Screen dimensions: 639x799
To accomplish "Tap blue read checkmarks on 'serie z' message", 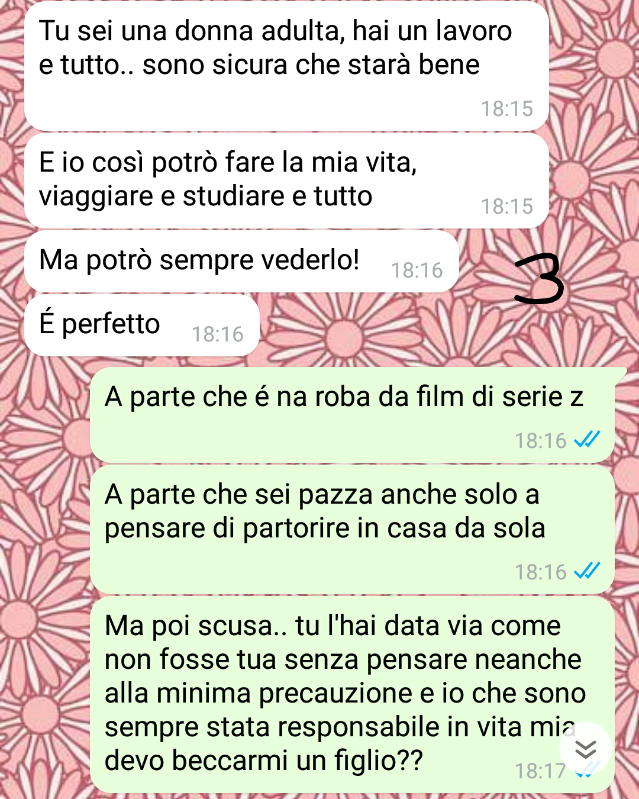I will [587, 440].
